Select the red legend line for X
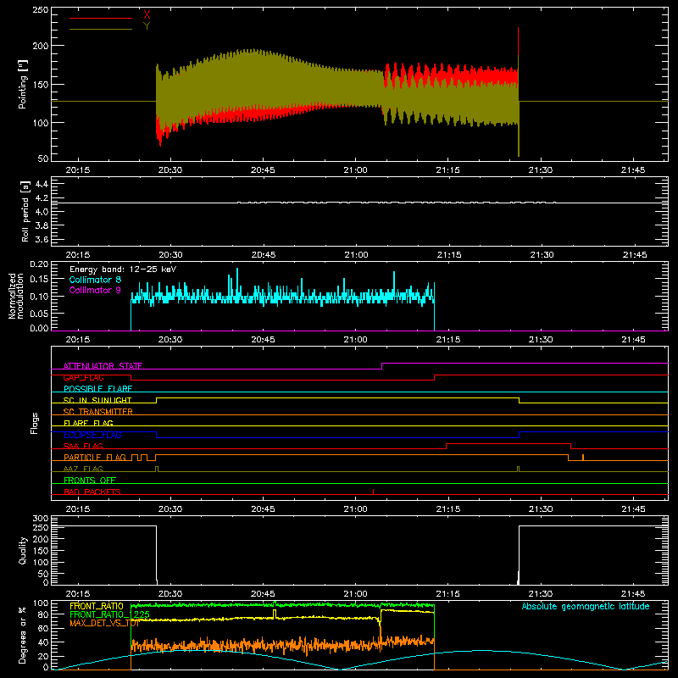This screenshot has width=678, height=678. tap(101, 18)
